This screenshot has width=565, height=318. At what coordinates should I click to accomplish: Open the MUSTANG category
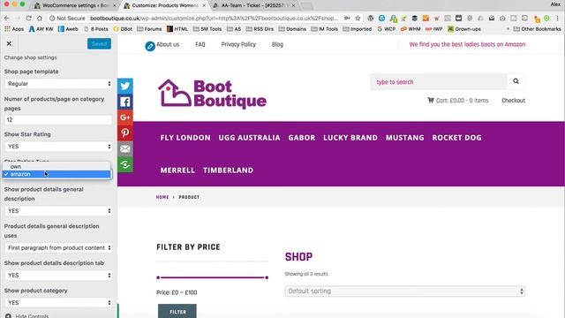pyautogui.click(x=404, y=138)
